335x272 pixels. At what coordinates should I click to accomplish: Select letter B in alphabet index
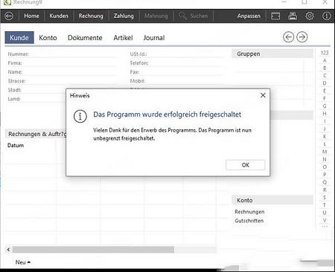(325, 68)
